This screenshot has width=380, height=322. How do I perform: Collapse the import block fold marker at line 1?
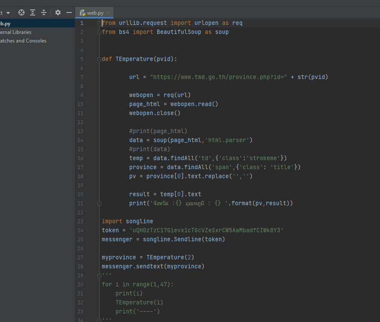pos(99,23)
